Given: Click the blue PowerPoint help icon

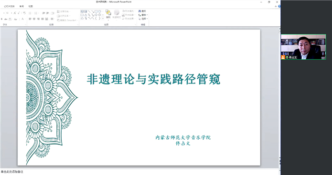Looking at the screenshot, I should pyautogui.click(x=279, y=6).
